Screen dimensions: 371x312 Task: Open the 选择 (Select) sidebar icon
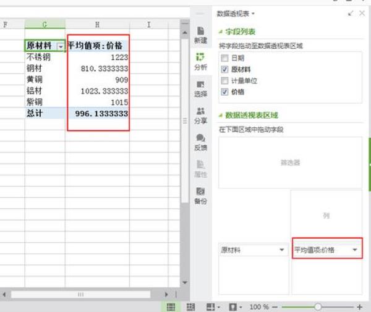coord(200,89)
